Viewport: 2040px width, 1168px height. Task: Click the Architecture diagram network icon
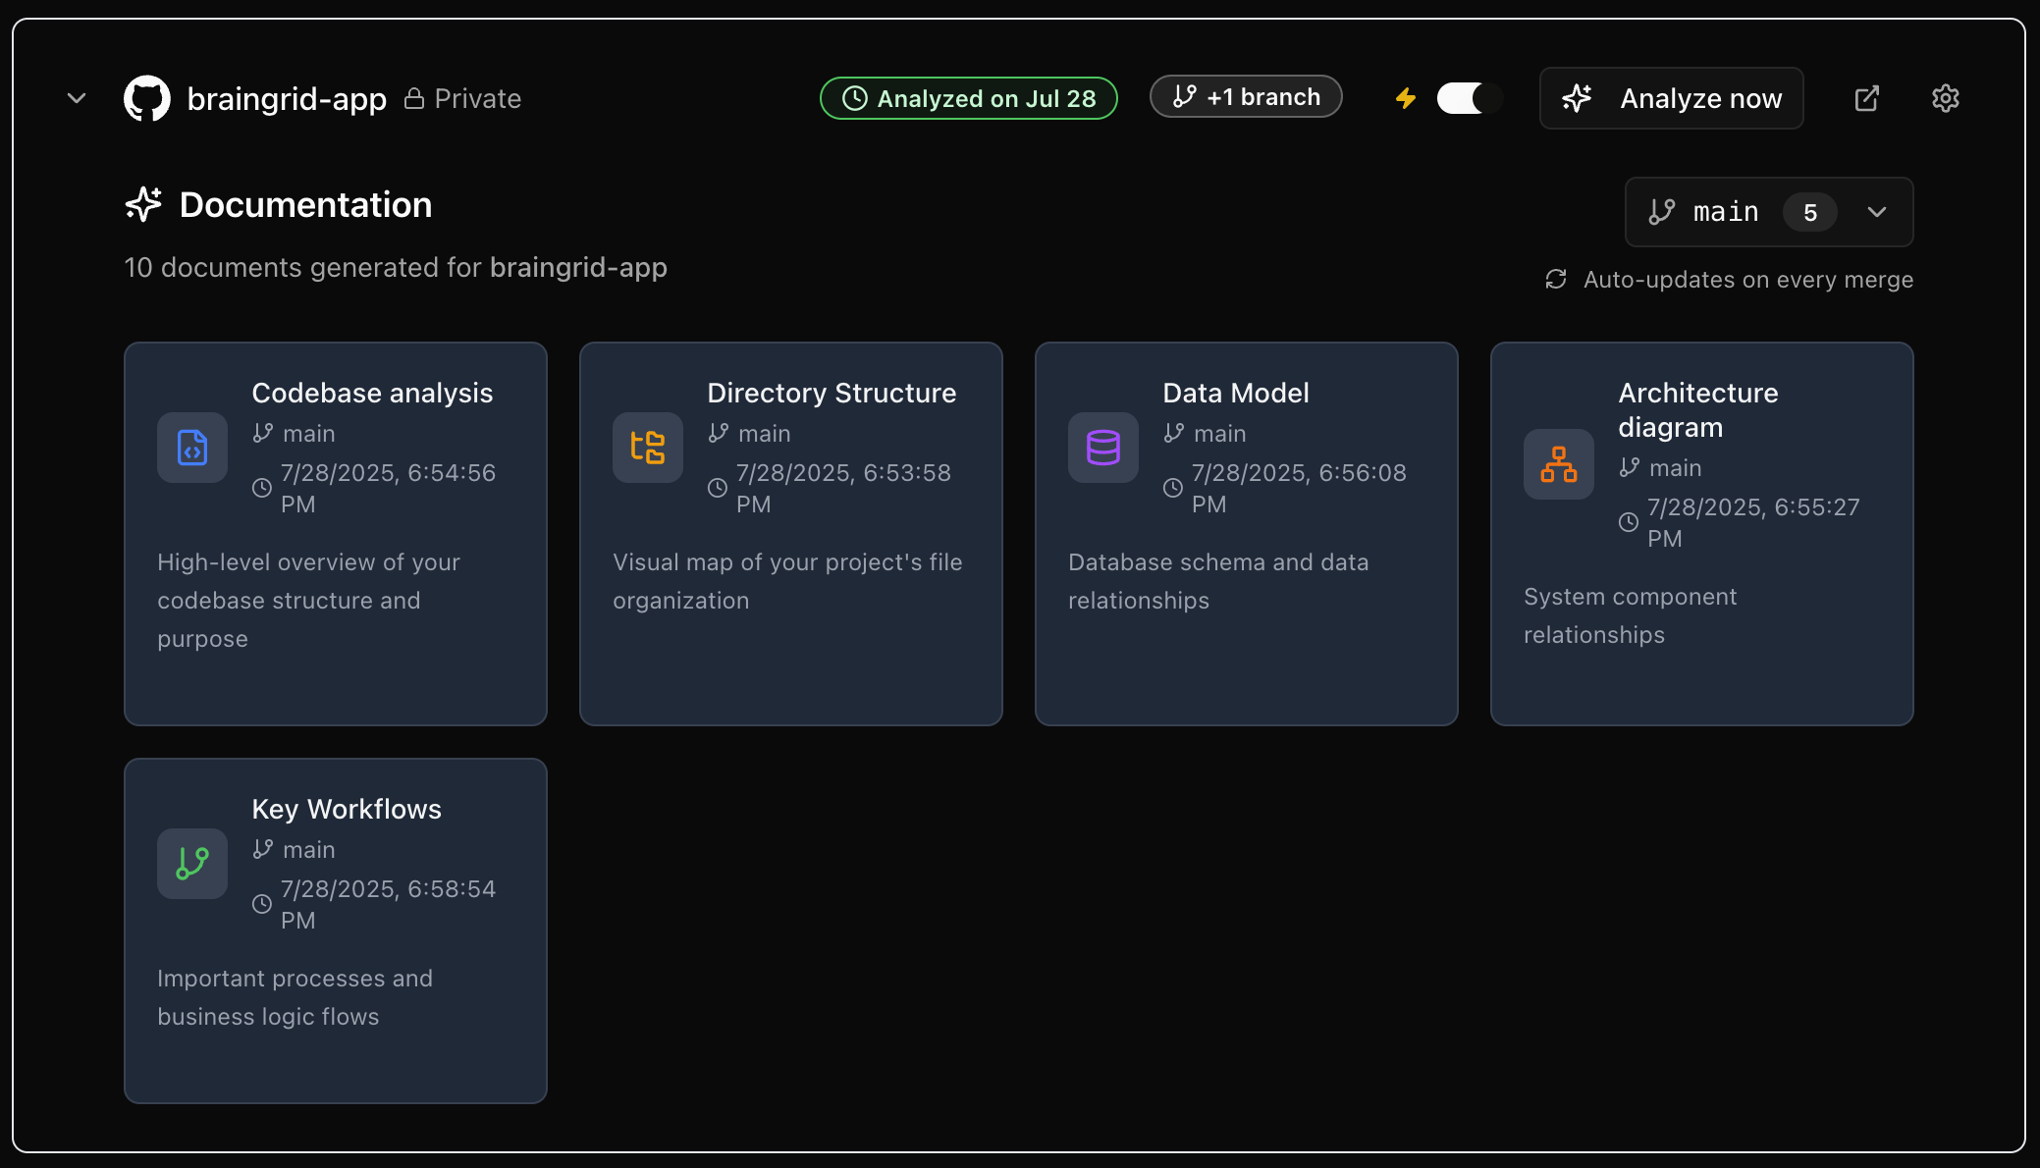point(1559,464)
